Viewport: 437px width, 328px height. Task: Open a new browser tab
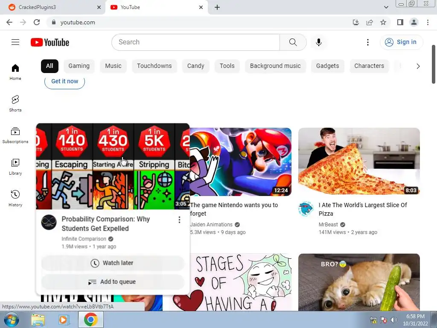[217, 7]
